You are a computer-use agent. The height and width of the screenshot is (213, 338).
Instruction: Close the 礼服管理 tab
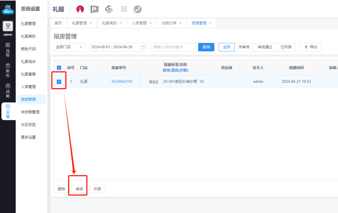pos(91,23)
